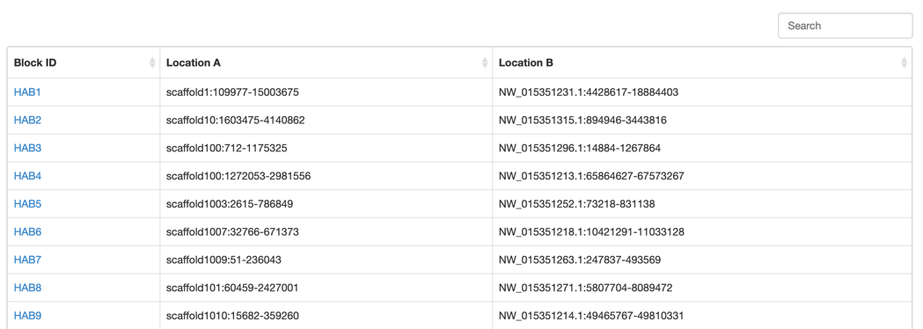The height and width of the screenshot is (329, 923).
Task: Sort by Location B arrows icon
Action: coord(905,62)
